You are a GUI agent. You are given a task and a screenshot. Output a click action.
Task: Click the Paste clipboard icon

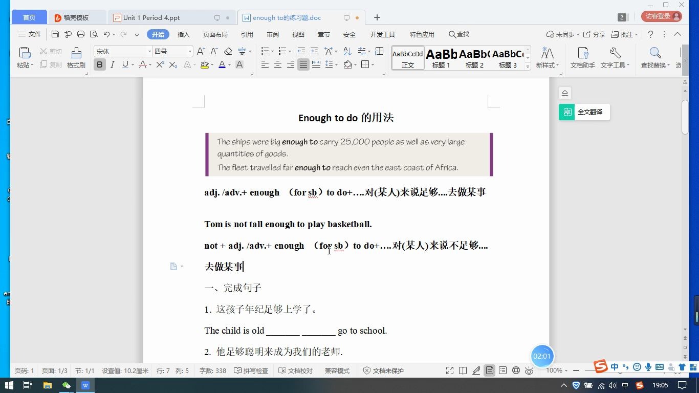pos(24,53)
